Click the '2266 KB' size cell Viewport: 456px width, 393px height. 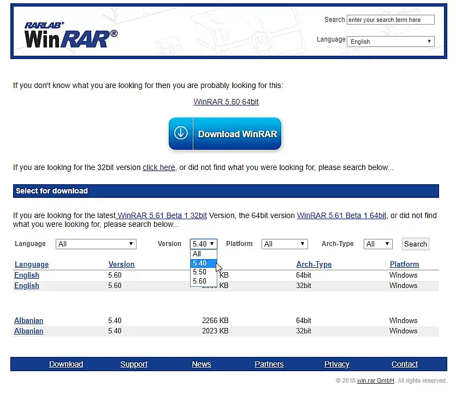point(215,320)
